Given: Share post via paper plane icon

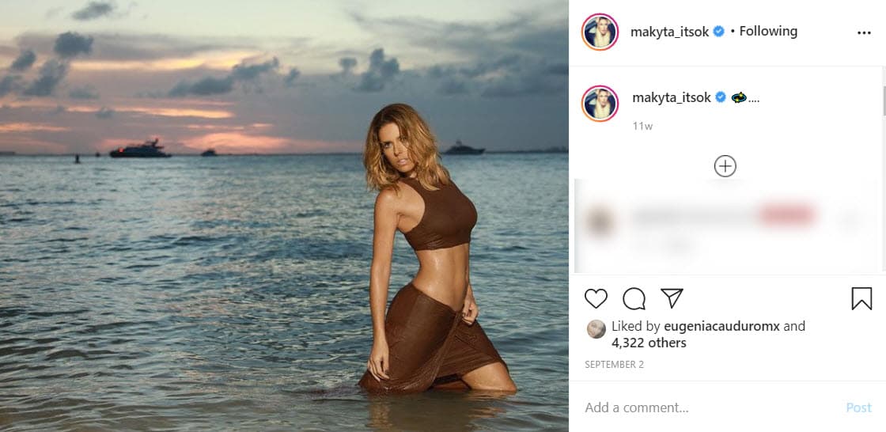Looking at the screenshot, I should coord(672,298).
